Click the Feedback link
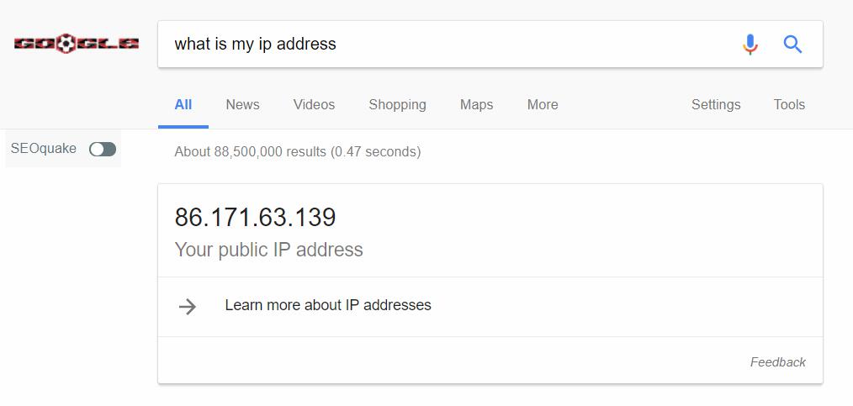The width and height of the screenshot is (853, 406). (x=778, y=362)
